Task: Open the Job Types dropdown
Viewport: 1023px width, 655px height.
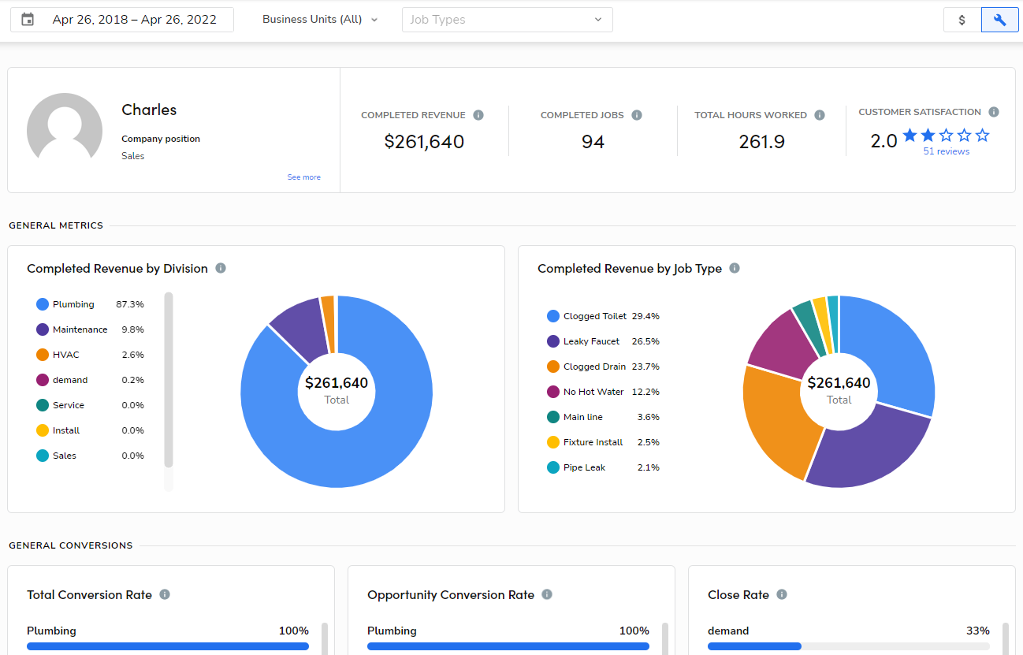Action: (507, 19)
